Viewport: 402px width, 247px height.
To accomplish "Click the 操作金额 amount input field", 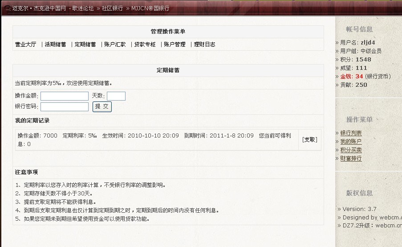I will (65, 96).
